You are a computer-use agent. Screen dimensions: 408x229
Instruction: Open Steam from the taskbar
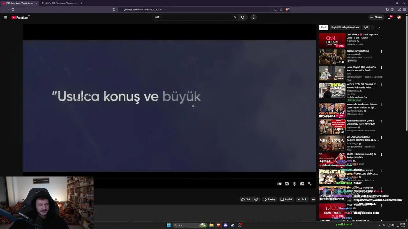[x=232, y=225]
